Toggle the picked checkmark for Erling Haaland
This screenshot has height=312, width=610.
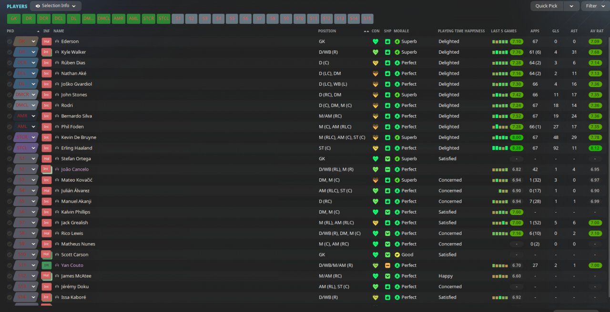(10, 148)
